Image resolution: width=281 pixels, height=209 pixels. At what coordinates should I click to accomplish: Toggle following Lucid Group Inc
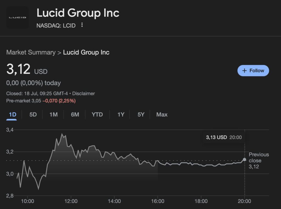coord(253,70)
